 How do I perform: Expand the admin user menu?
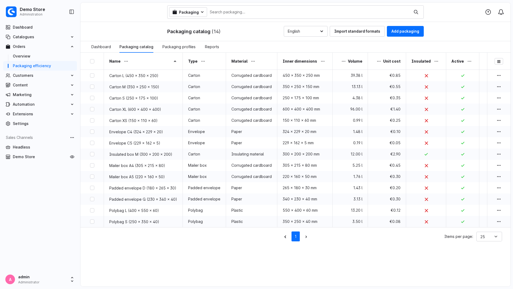click(72, 279)
